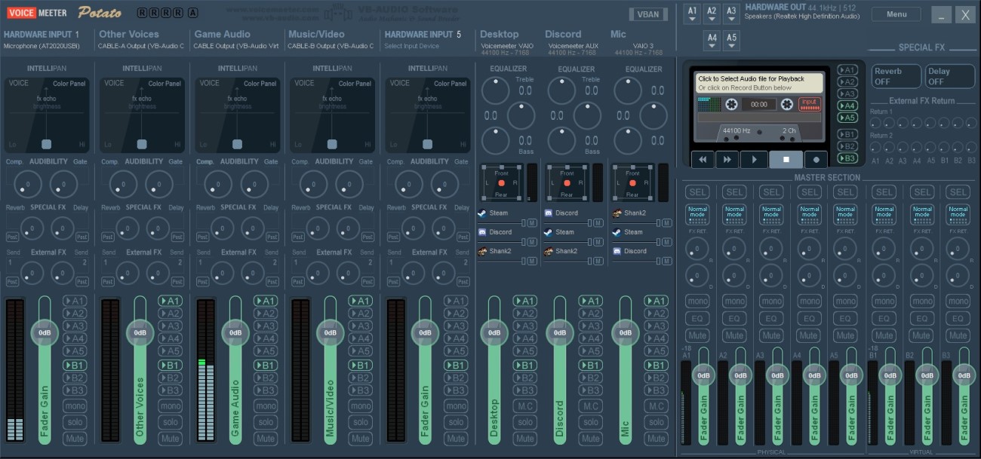Click the Discord icon in Discord strip
The image size is (981, 459).
[x=549, y=213]
